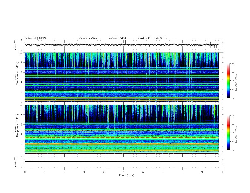Click time axis tick label '0'
250x193 pixels.
pyautogui.click(x=25, y=172)
